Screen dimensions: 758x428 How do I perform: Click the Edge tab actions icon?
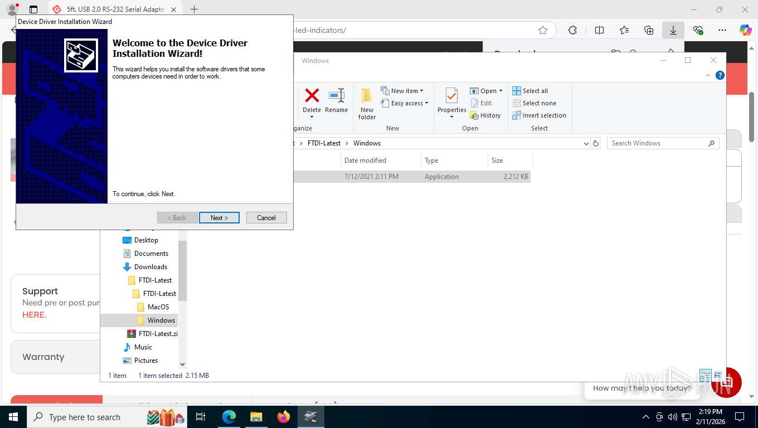(33, 9)
